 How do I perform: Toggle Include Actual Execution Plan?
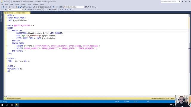pos(45,10)
